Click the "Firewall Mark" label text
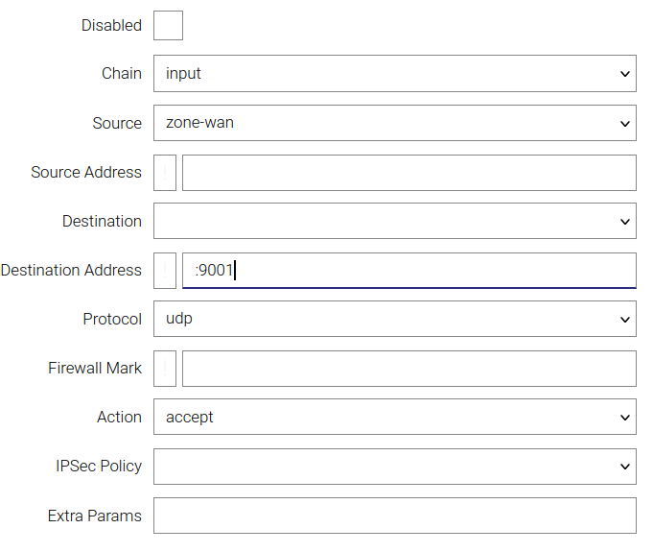The width and height of the screenshot is (653, 552). pos(95,369)
